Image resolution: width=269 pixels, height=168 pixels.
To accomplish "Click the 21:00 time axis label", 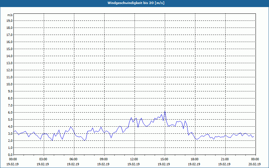I will coord(225,159).
